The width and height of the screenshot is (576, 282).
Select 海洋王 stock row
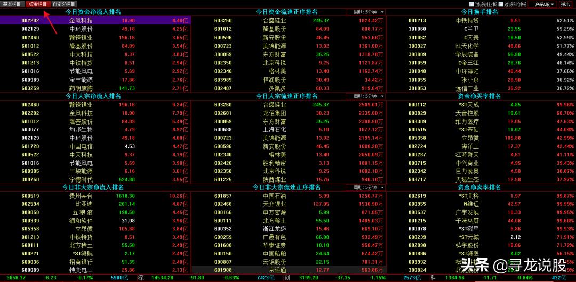coord(481,146)
